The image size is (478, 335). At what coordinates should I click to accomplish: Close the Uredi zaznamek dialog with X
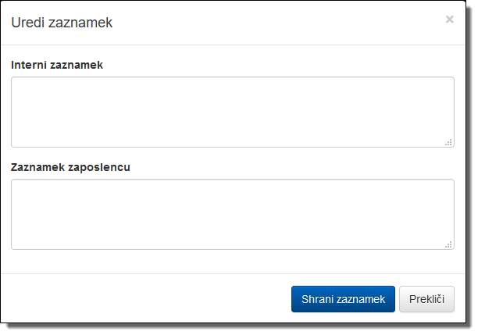[449, 20]
